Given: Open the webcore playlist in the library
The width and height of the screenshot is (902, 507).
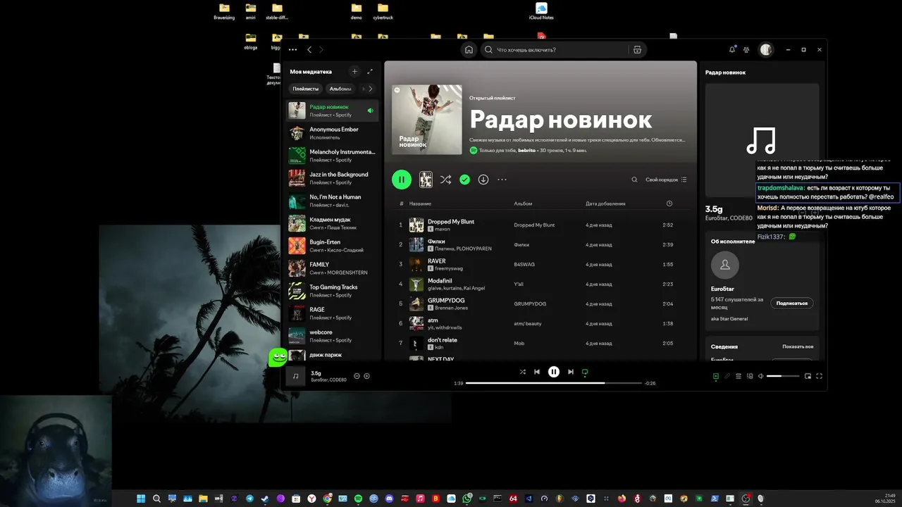Looking at the screenshot, I should [333, 336].
